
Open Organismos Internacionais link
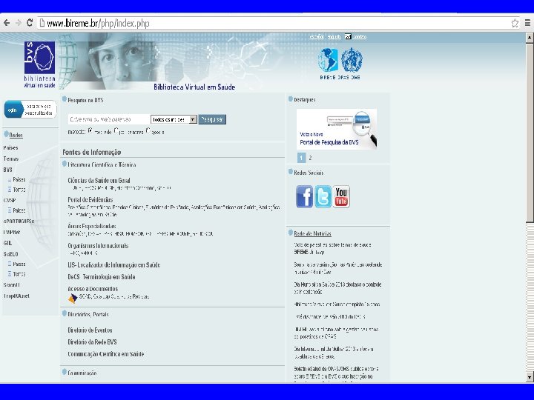[98, 246]
